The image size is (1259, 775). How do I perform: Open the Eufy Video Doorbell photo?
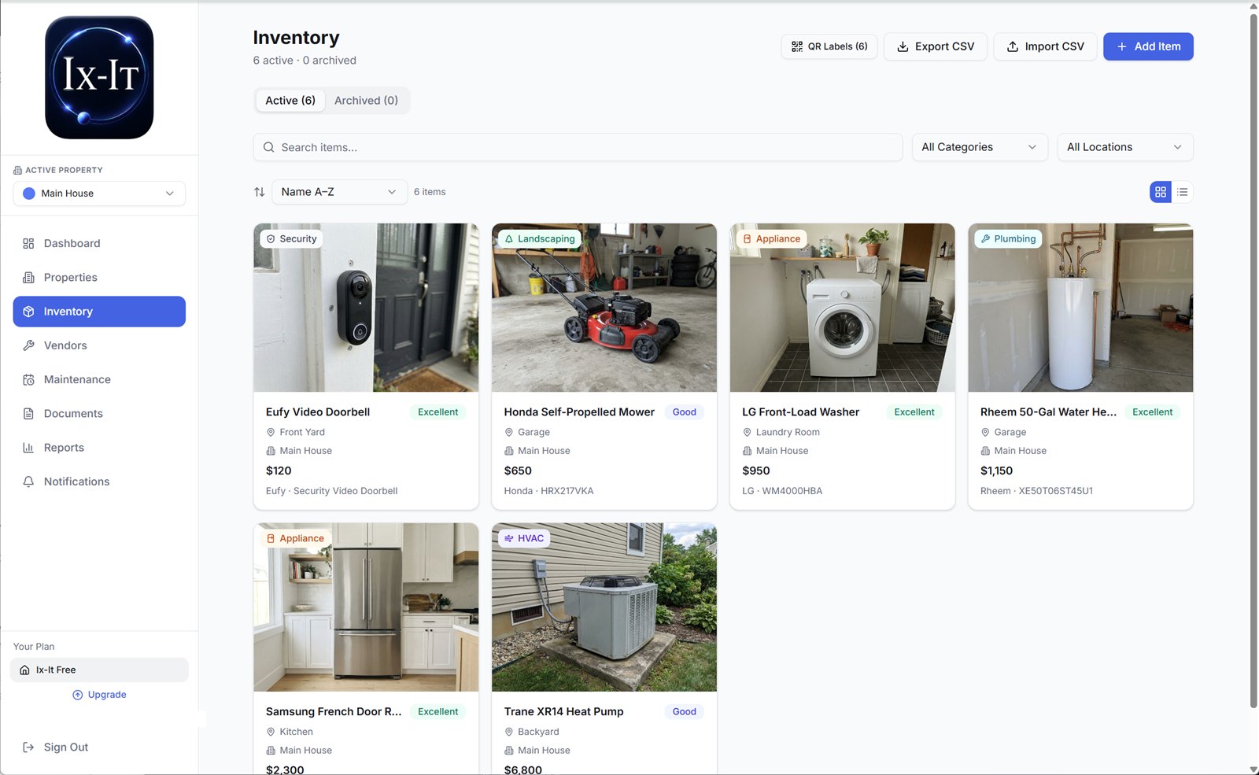click(x=366, y=308)
